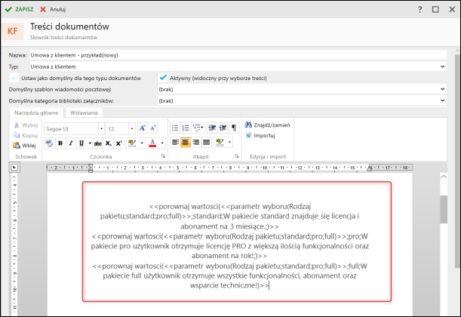Viewport: 461px width, 317px height.
Task: Open the underline style dropdown arrow
Action: pyautogui.click(x=90, y=143)
